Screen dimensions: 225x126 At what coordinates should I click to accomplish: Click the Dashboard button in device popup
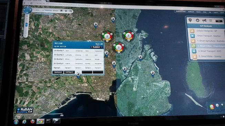click(58, 72)
